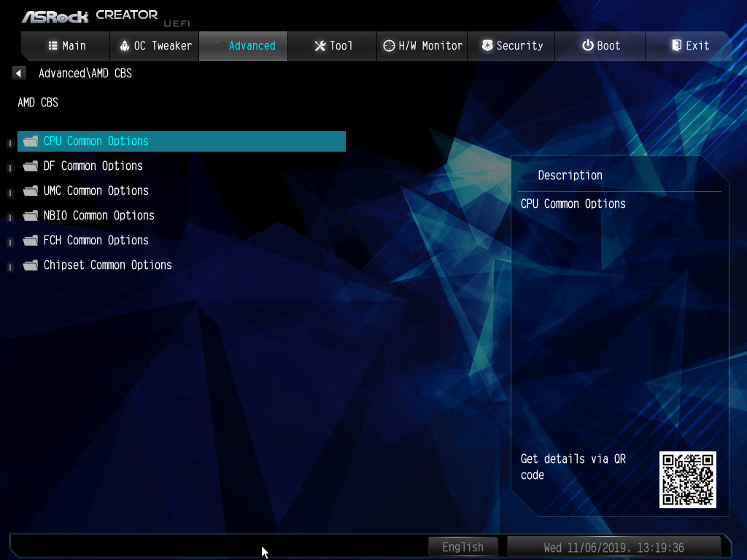Open the Main tab
Viewport: 747px width, 560px height.
tap(66, 46)
